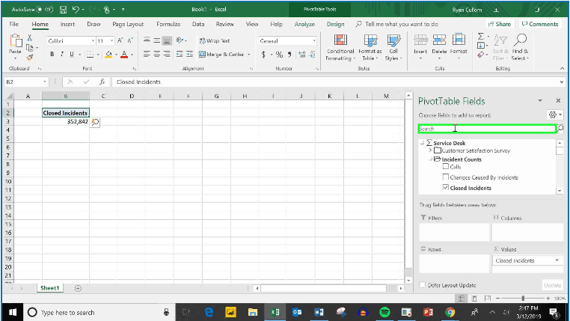Click the Insert Function fx icon
The height and width of the screenshot is (321, 570).
pos(102,82)
